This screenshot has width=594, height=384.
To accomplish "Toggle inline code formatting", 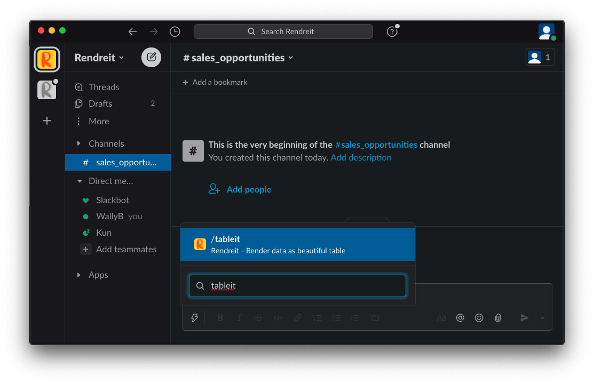I will (278, 318).
